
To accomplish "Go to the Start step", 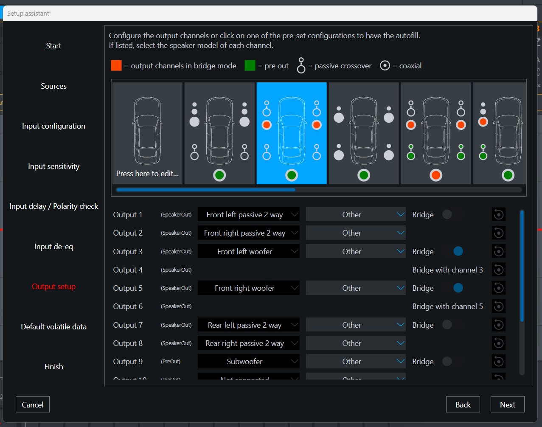I will 53,46.
